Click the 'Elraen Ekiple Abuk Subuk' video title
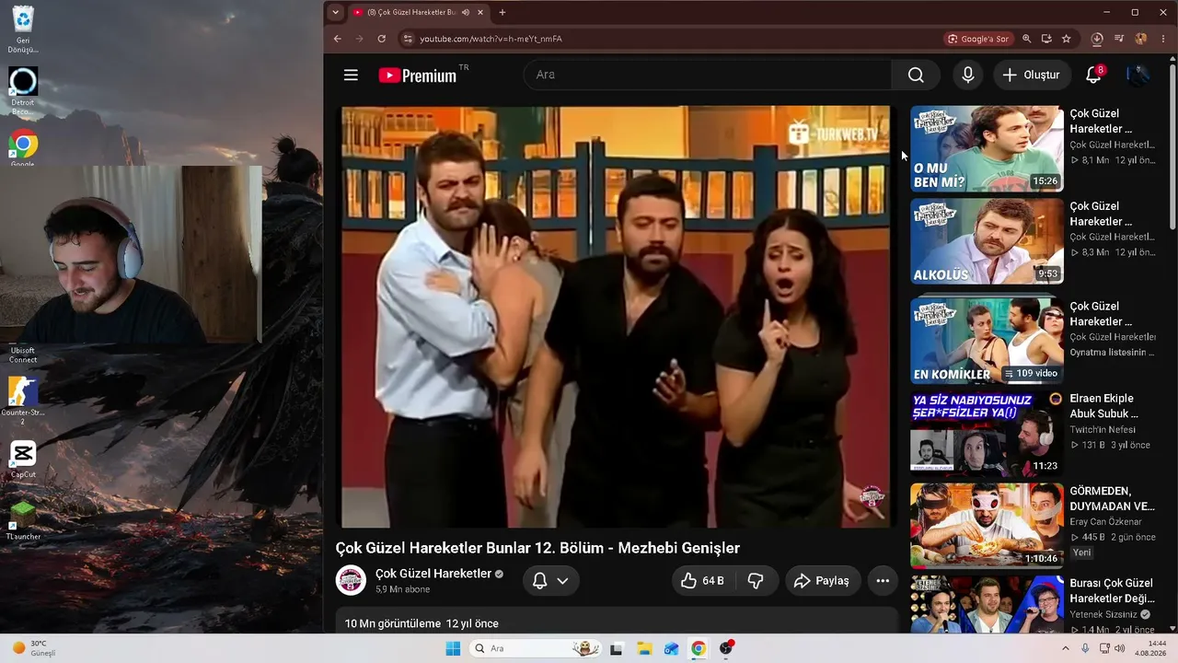 tap(1103, 406)
